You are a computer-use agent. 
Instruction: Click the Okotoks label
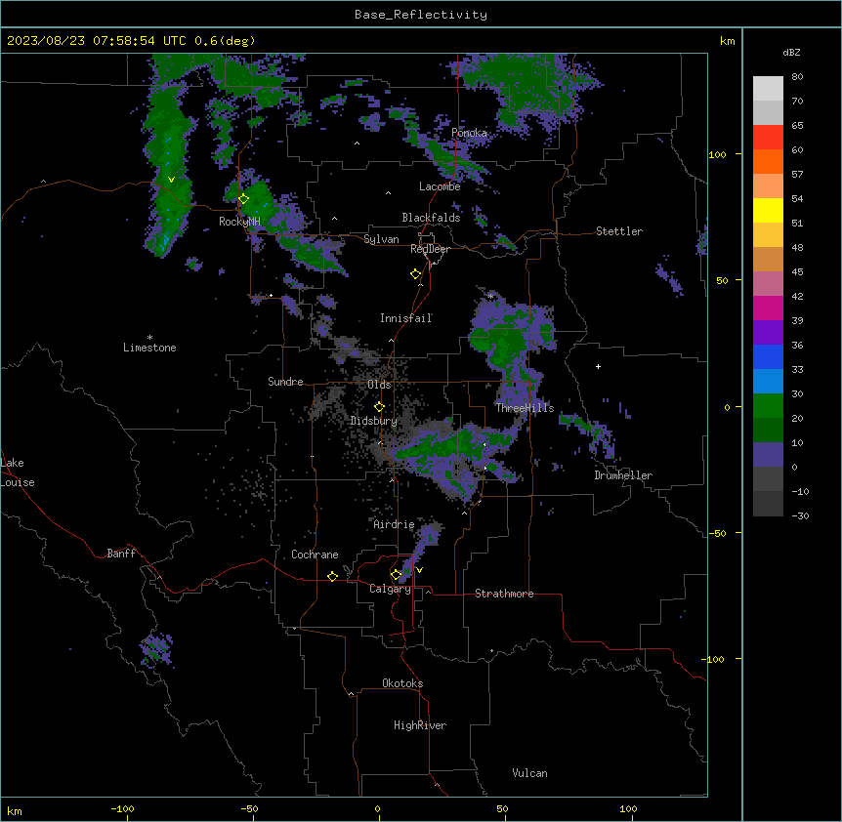[x=402, y=683]
